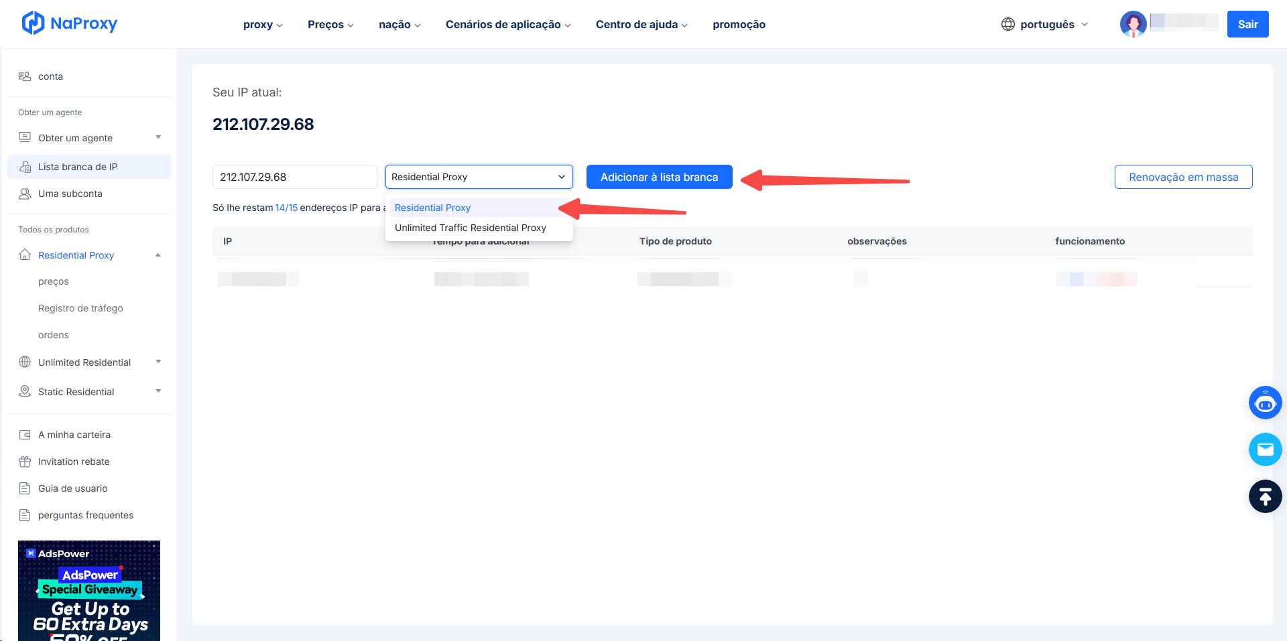Click the email contact floating icon
1287x641 pixels.
click(x=1266, y=449)
